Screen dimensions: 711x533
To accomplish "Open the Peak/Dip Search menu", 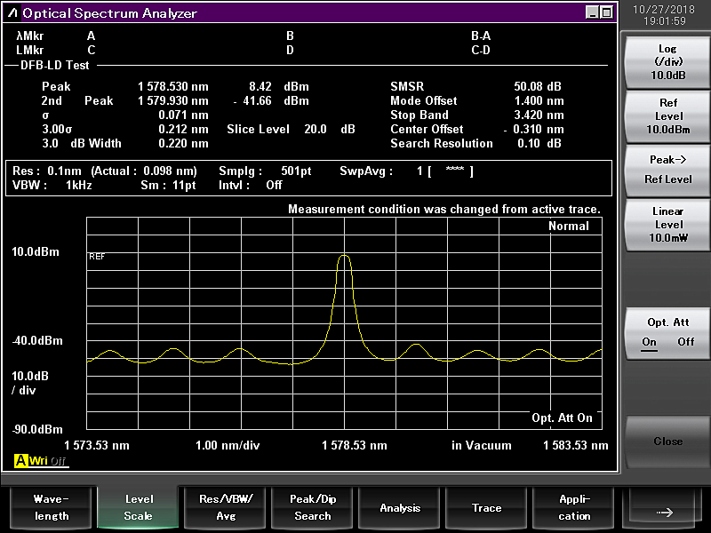I will pos(313,508).
